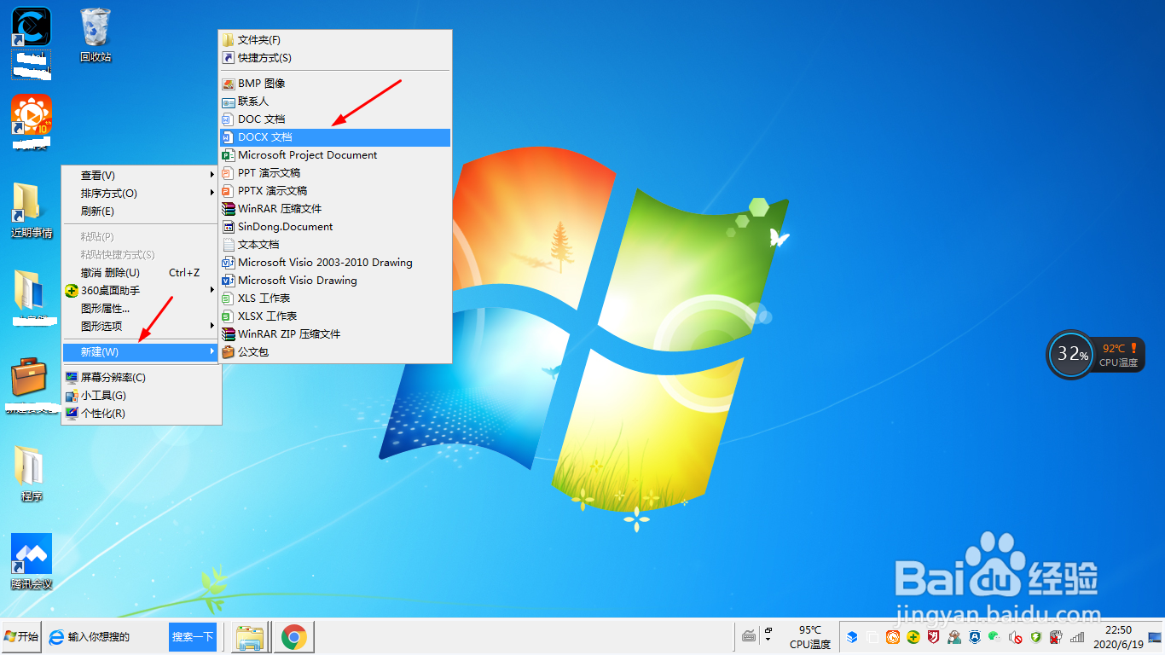Open the 近期事情 folder shortcut
The image size is (1165, 655).
[32, 209]
